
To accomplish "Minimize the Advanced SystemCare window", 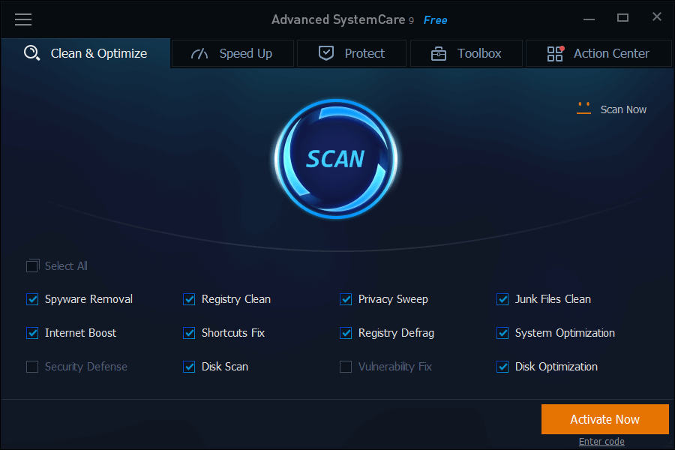I will (589, 19).
